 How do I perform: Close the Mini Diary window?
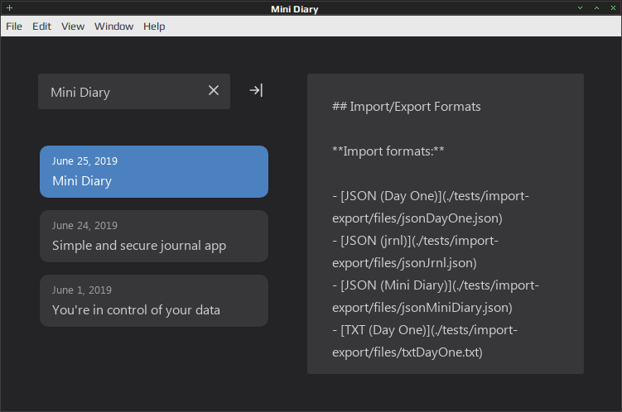click(613, 8)
